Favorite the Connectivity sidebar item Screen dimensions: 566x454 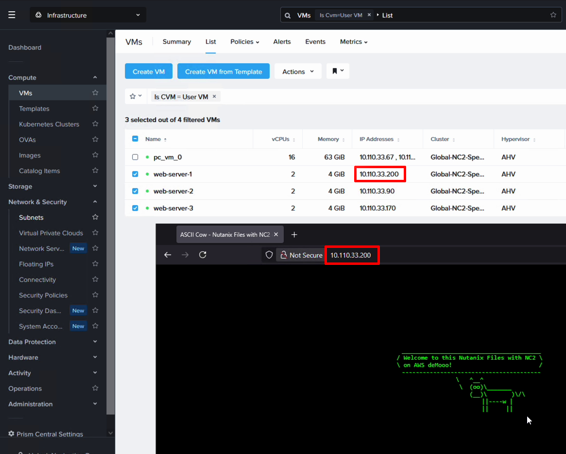pos(95,279)
